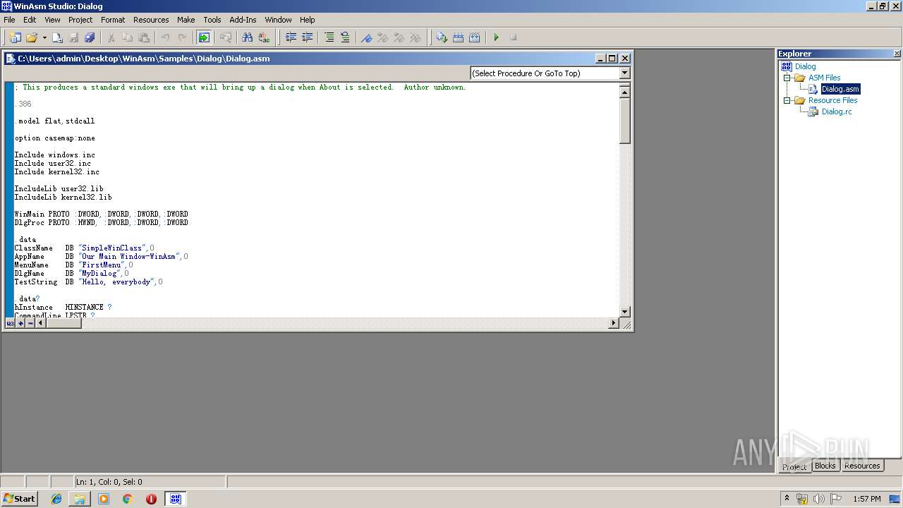903x508 pixels.
Task: Click the green Execute play icon
Action: click(496, 37)
